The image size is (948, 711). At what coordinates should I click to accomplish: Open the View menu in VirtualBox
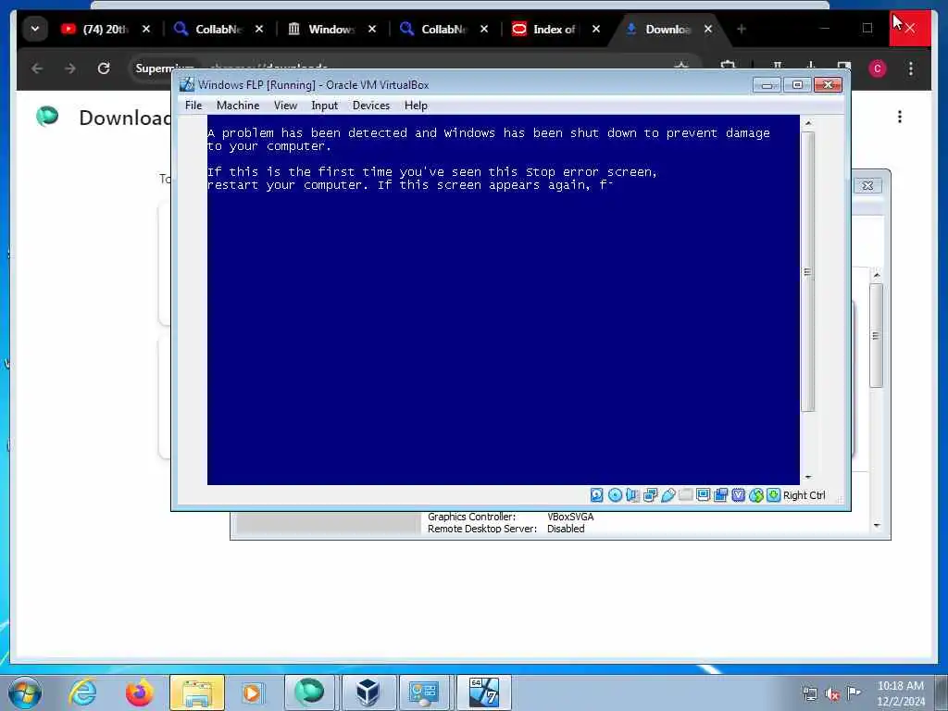[285, 106]
